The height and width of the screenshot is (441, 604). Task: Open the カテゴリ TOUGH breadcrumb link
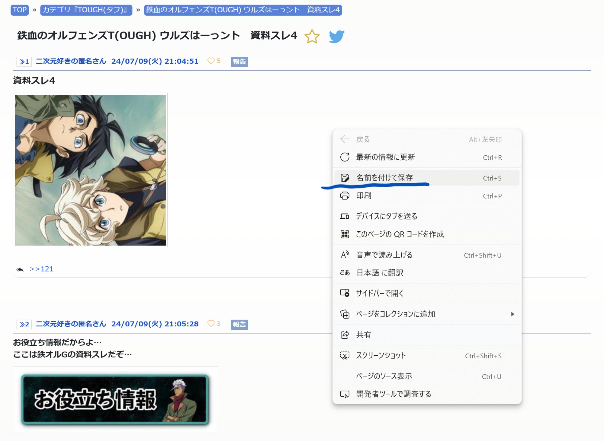coord(86,10)
